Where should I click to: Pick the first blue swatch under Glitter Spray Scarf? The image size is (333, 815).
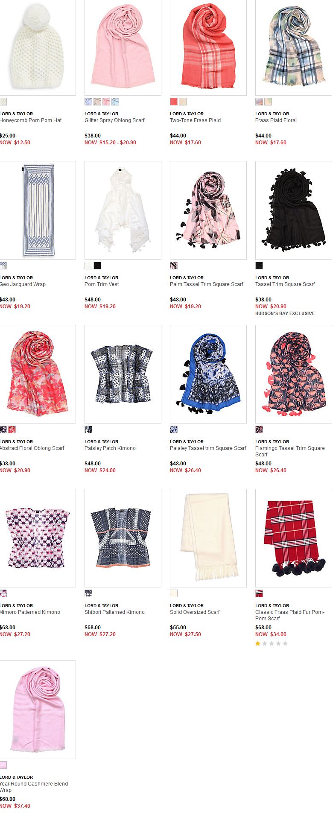point(88,102)
